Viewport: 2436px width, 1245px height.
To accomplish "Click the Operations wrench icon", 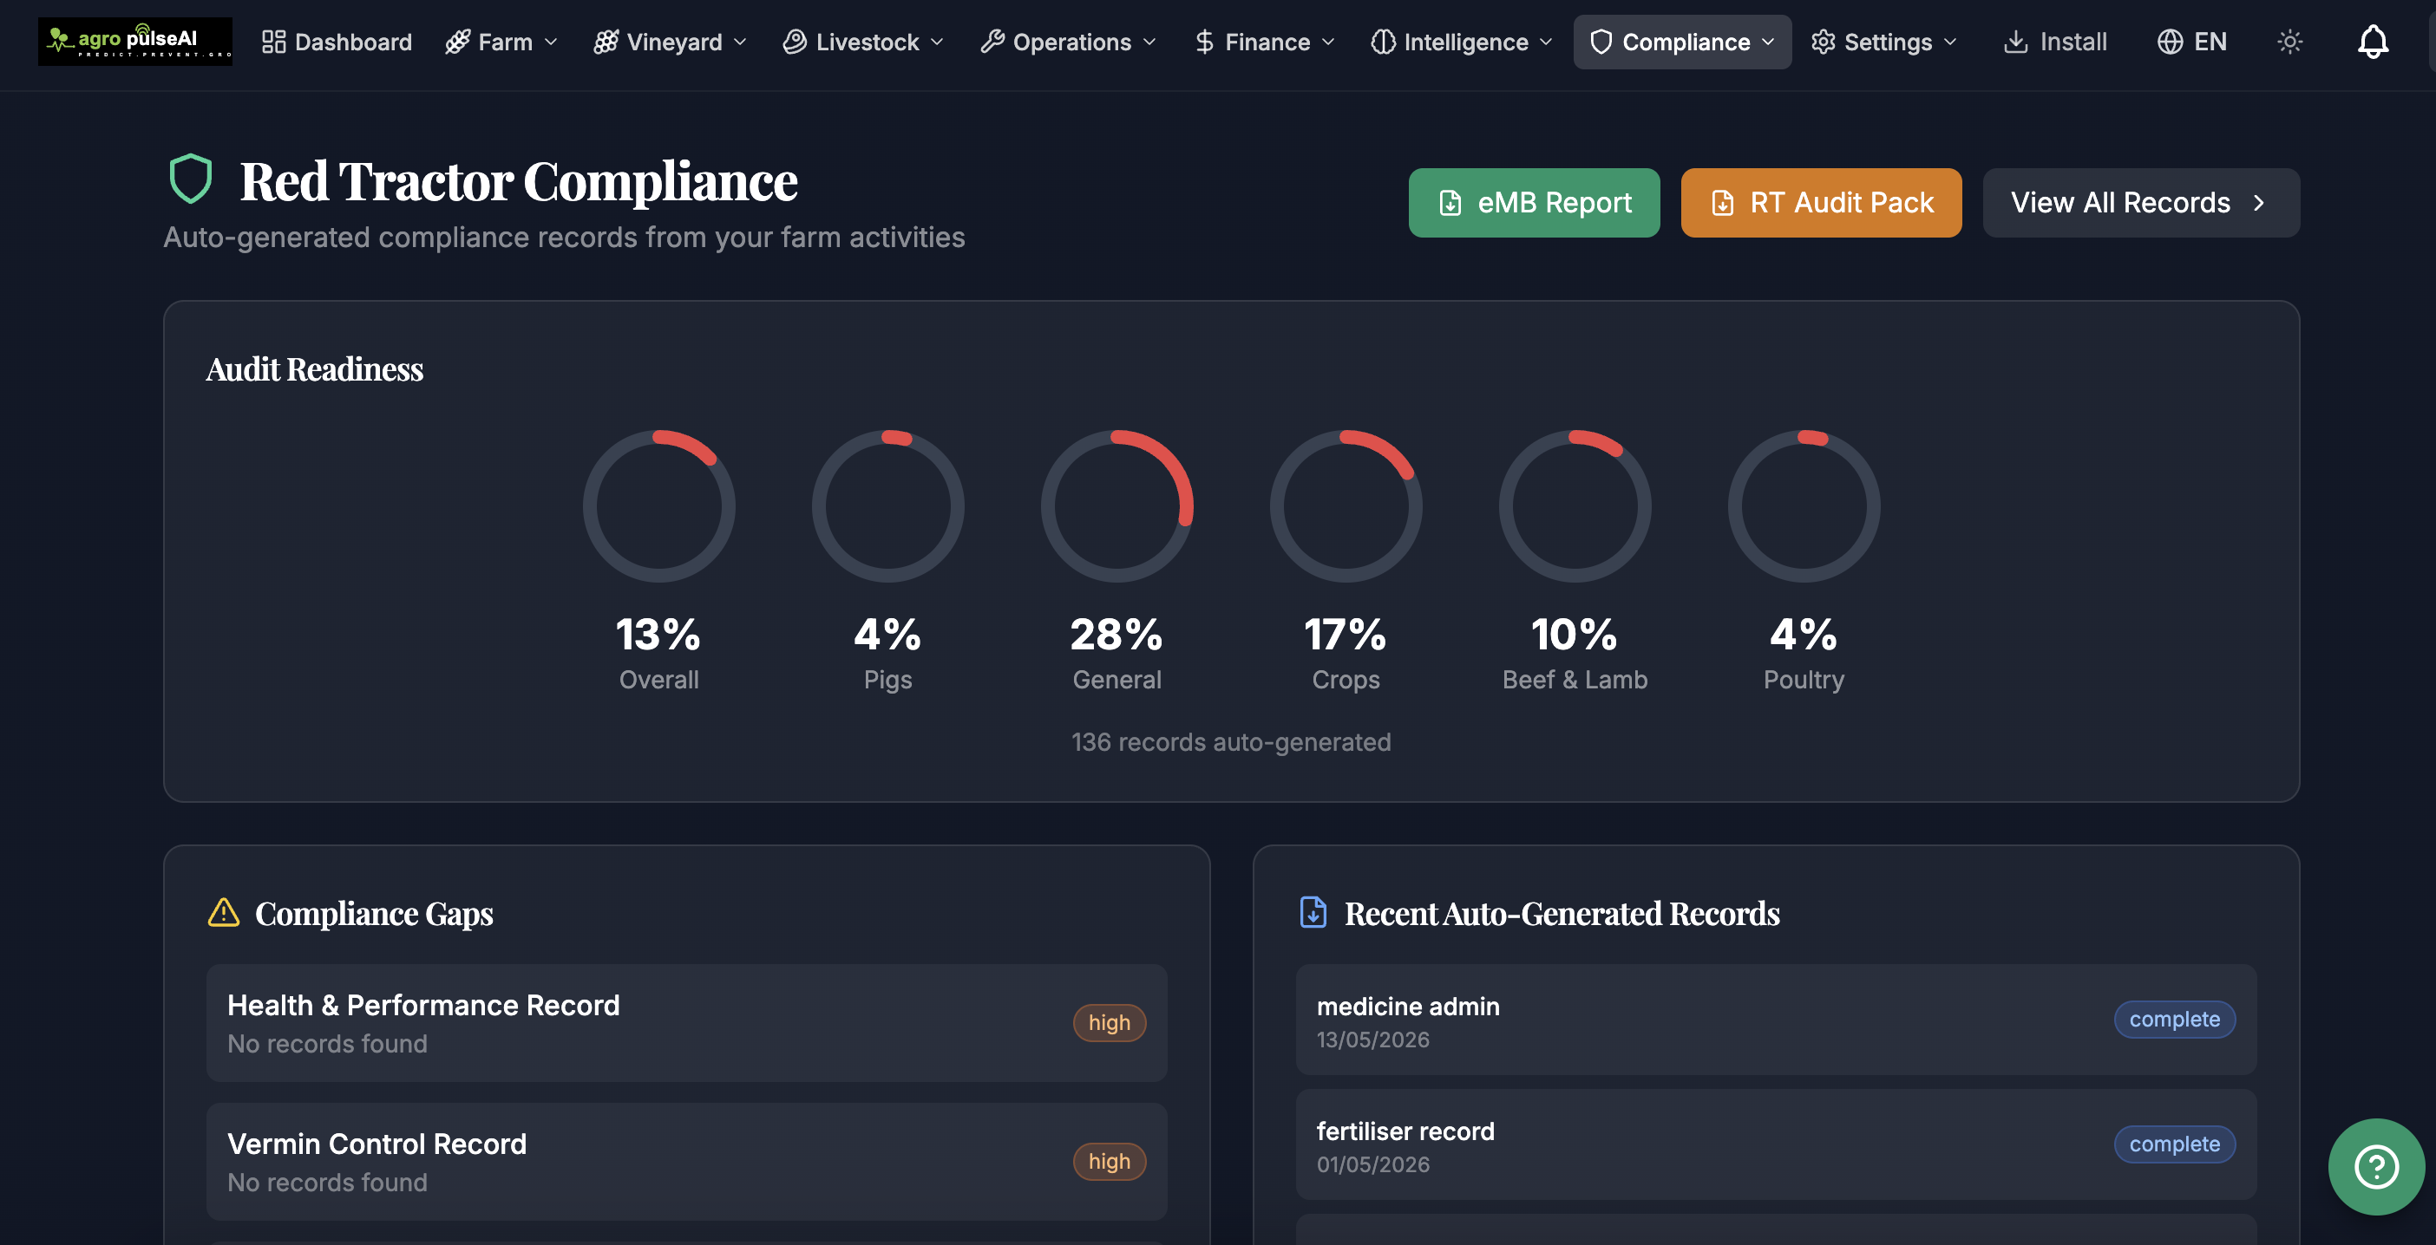I will coord(992,42).
